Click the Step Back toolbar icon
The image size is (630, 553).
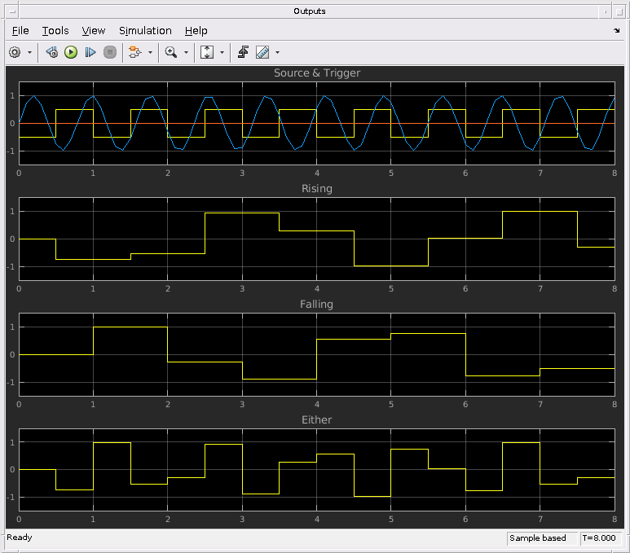point(51,52)
